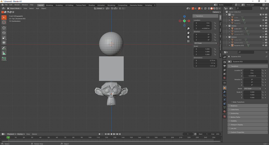Open the Global transform orientation dropdown

[99, 8]
